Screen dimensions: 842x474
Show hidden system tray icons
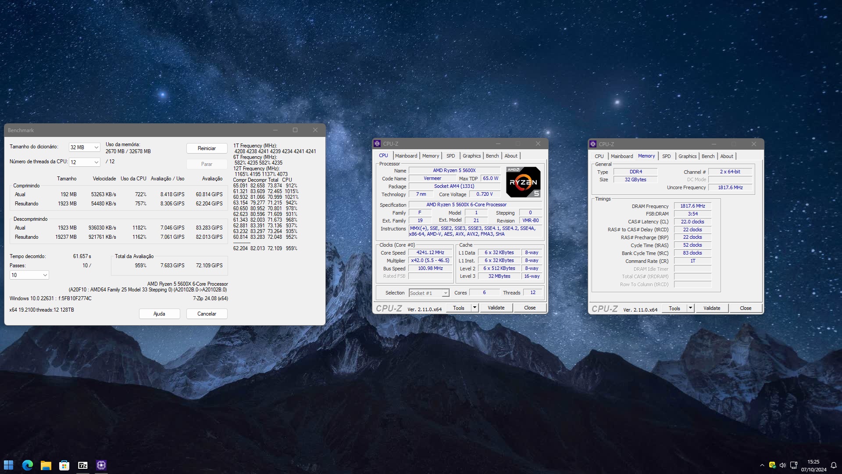click(x=762, y=465)
